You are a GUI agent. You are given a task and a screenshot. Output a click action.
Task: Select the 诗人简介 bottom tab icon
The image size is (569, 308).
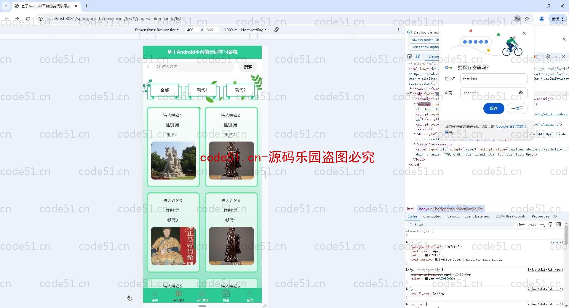[x=178, y=294]
